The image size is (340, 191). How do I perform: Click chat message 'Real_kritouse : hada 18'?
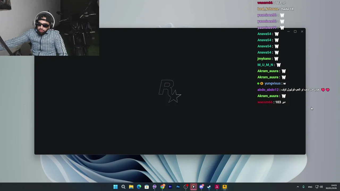click(x=275, y=9)
